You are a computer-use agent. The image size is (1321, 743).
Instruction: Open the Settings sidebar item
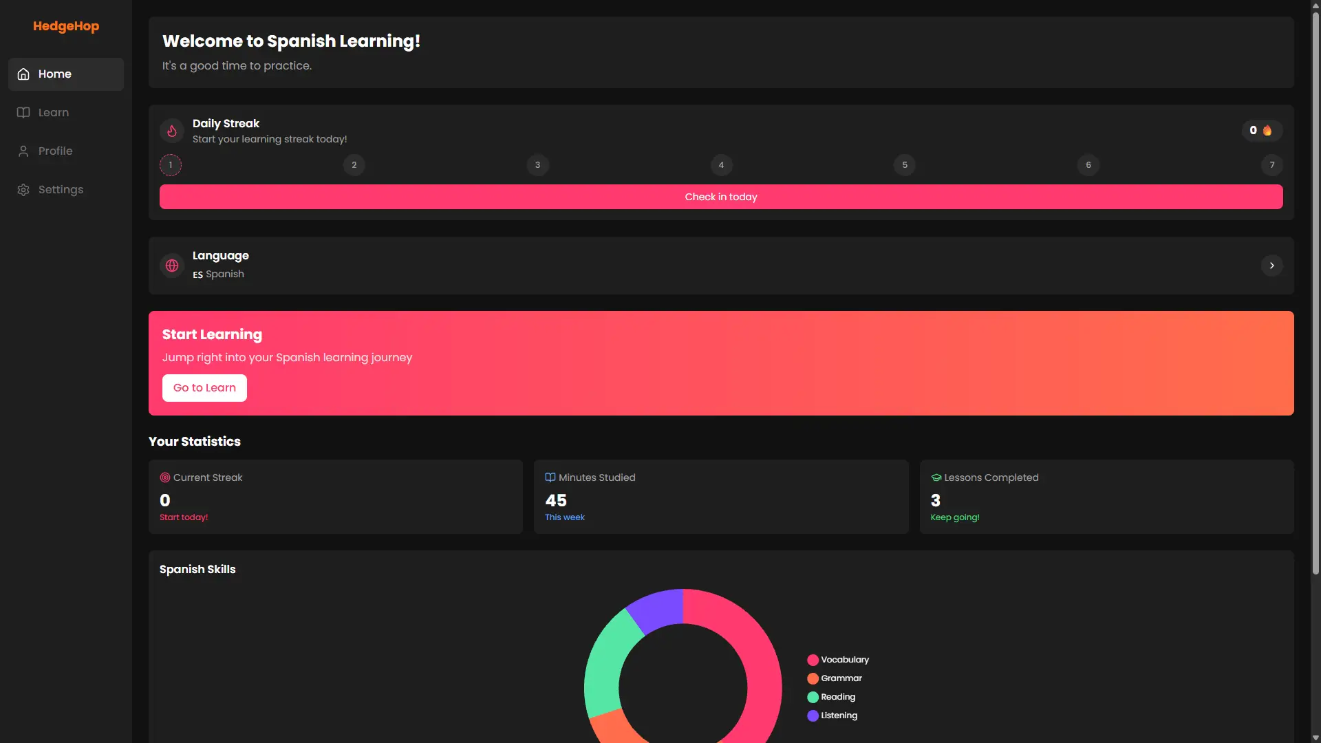66,190
